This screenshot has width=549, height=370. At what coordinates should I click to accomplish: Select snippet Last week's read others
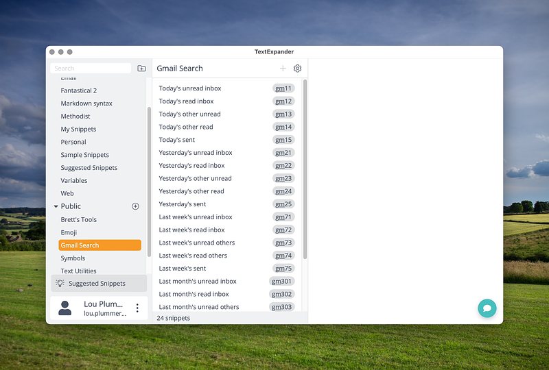227,256
